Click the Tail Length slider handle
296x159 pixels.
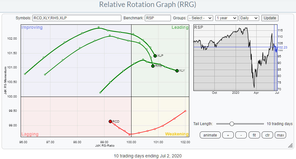232,124
